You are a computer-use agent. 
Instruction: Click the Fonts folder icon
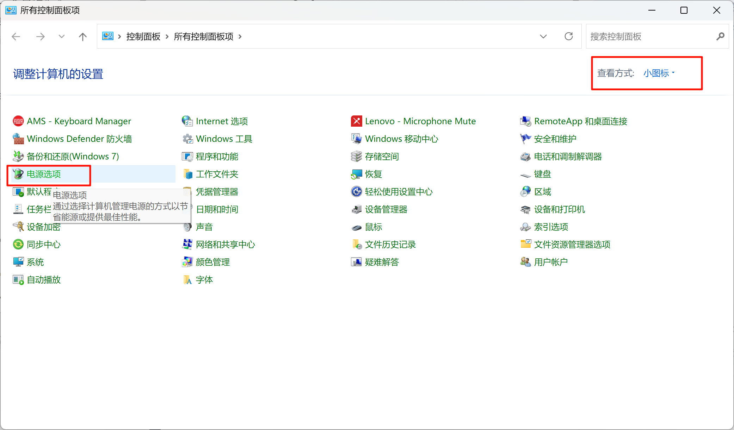click(187, 280)
